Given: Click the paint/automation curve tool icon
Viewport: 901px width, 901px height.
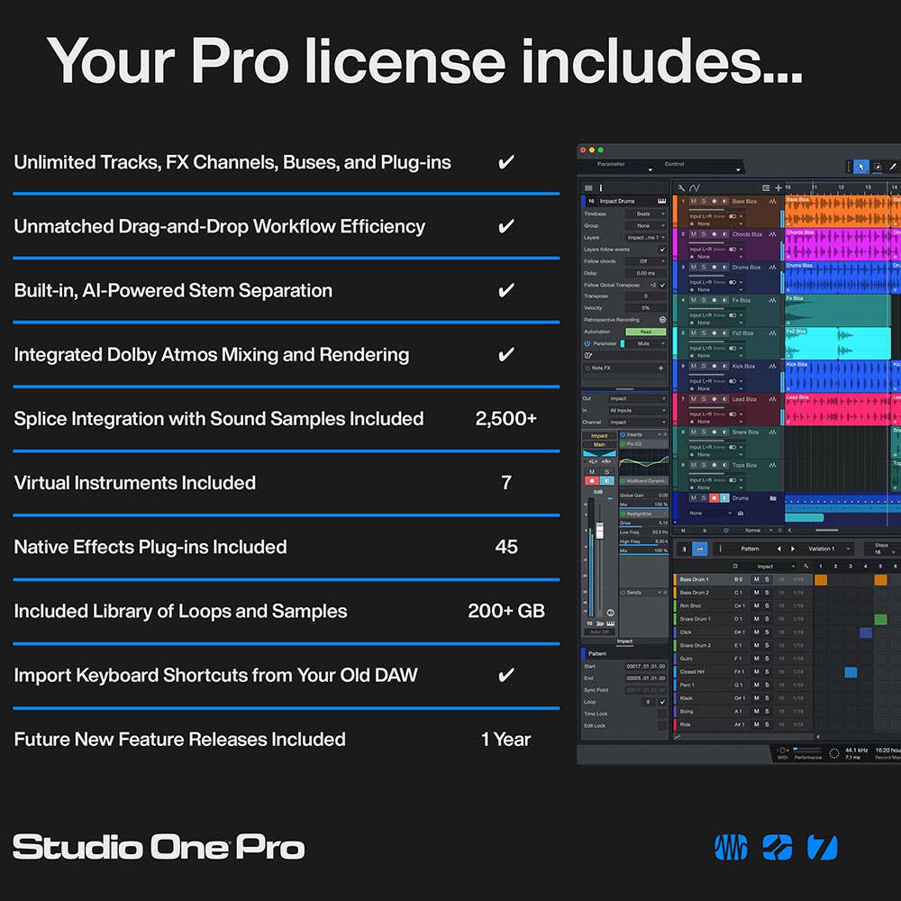Looking at the screenshot, I should pos(894,168).
